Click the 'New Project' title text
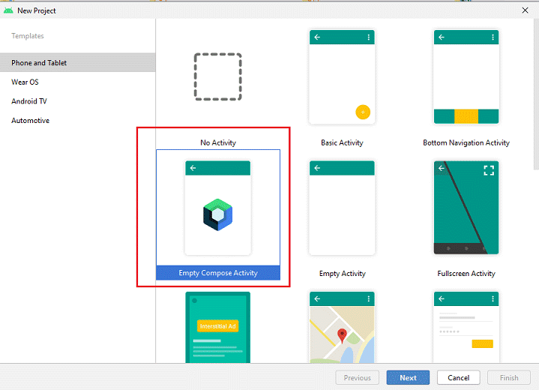Viewport: 539px width, 390px height. [37, 10]
